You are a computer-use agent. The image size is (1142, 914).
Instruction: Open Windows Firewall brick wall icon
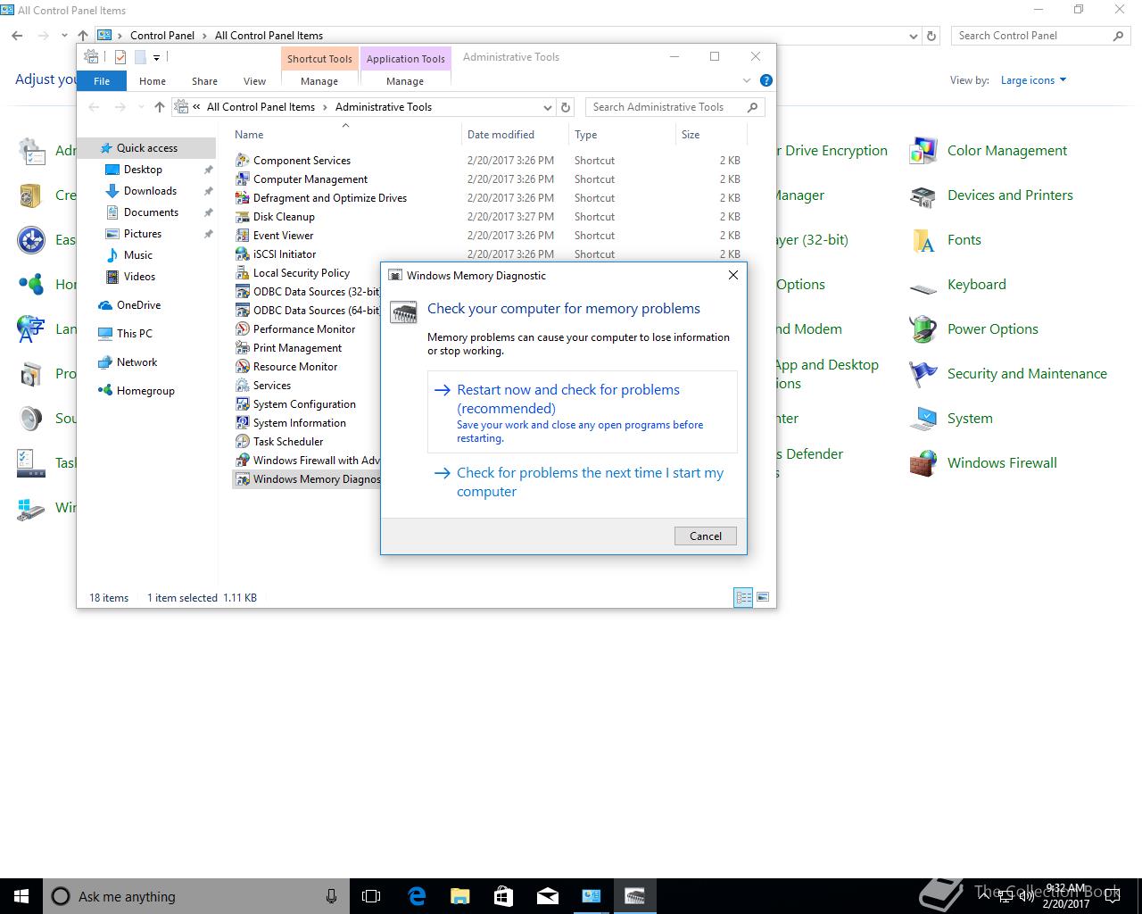[x=923, y=463]
